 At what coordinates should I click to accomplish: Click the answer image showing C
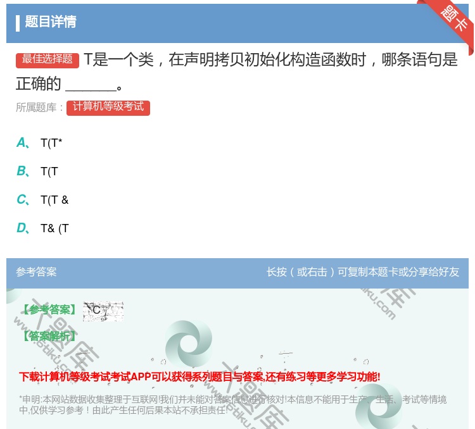tap(103, 311)
